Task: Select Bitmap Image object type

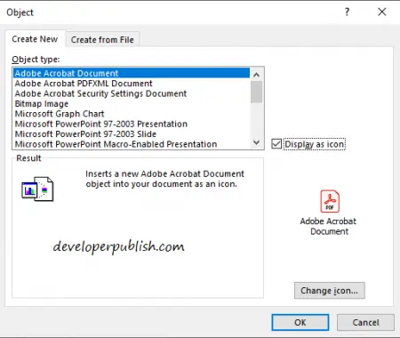Action: (x=132, y=103)
